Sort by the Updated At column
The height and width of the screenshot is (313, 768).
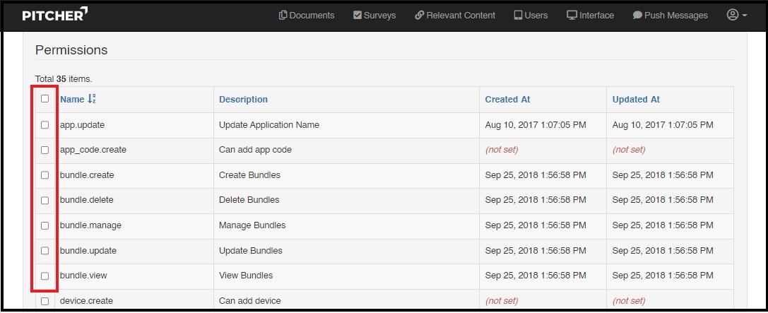[x=636, y=100]
